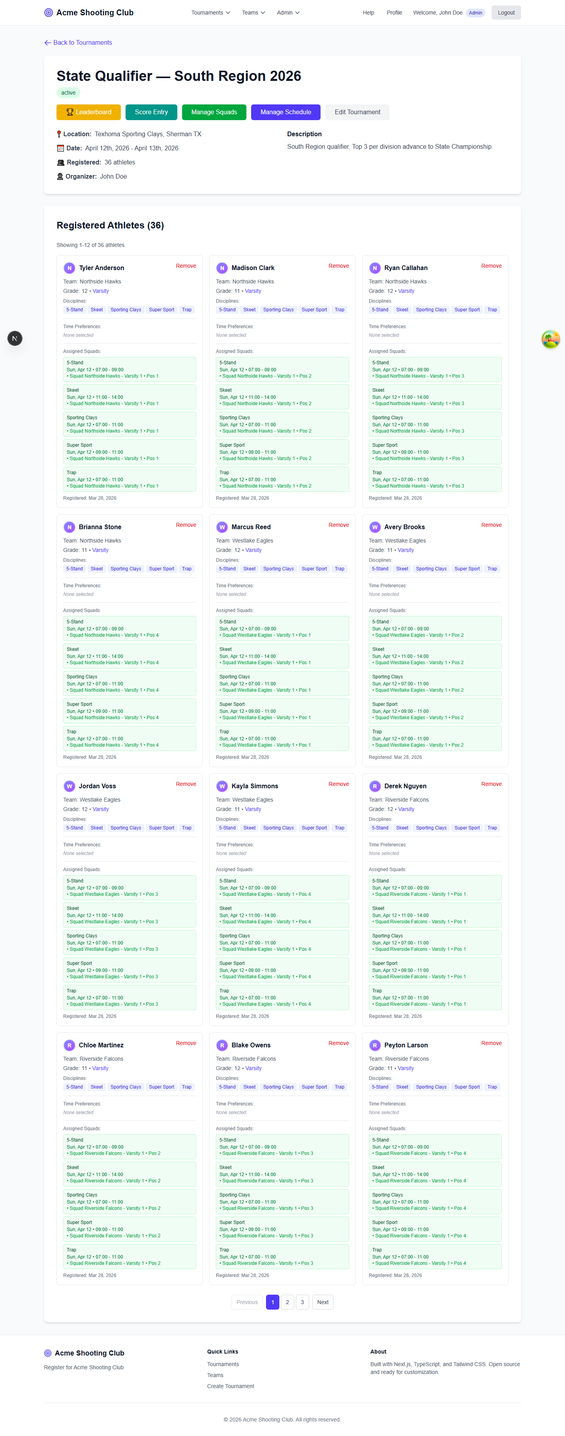Image resolution: width=565 pixels, height=1436 pixels.
Task: Click the back arrow to Tournaments
Action: coord(48,43)
